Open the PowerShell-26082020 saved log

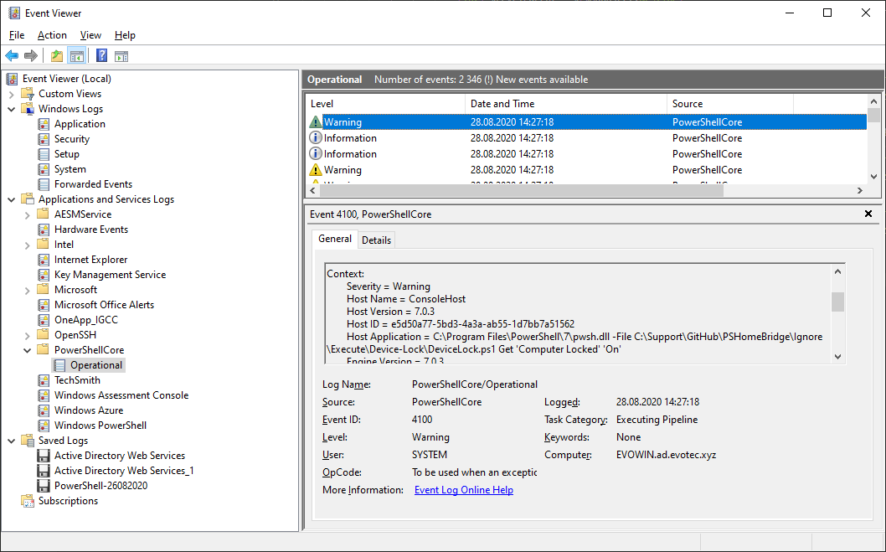100,486
